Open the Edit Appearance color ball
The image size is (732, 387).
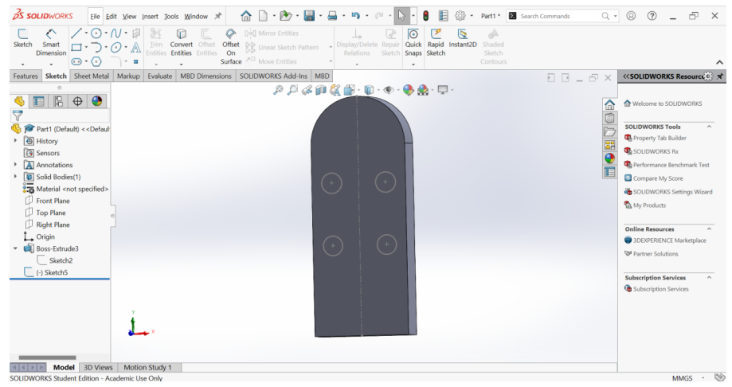(x=408, y=90)
